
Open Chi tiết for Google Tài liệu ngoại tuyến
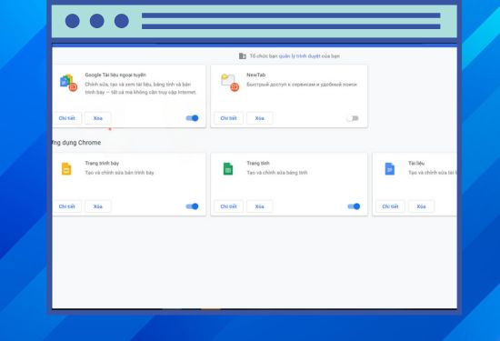(67, 118)
